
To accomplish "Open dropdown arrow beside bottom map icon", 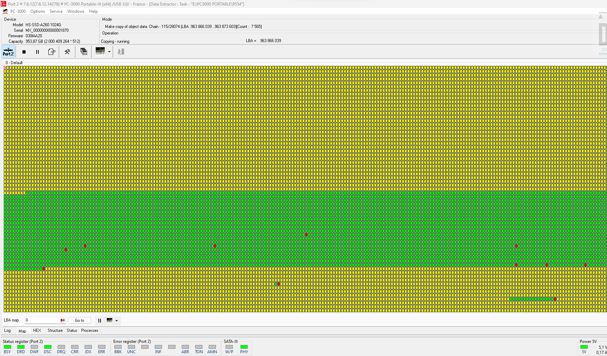I will 117,320.
